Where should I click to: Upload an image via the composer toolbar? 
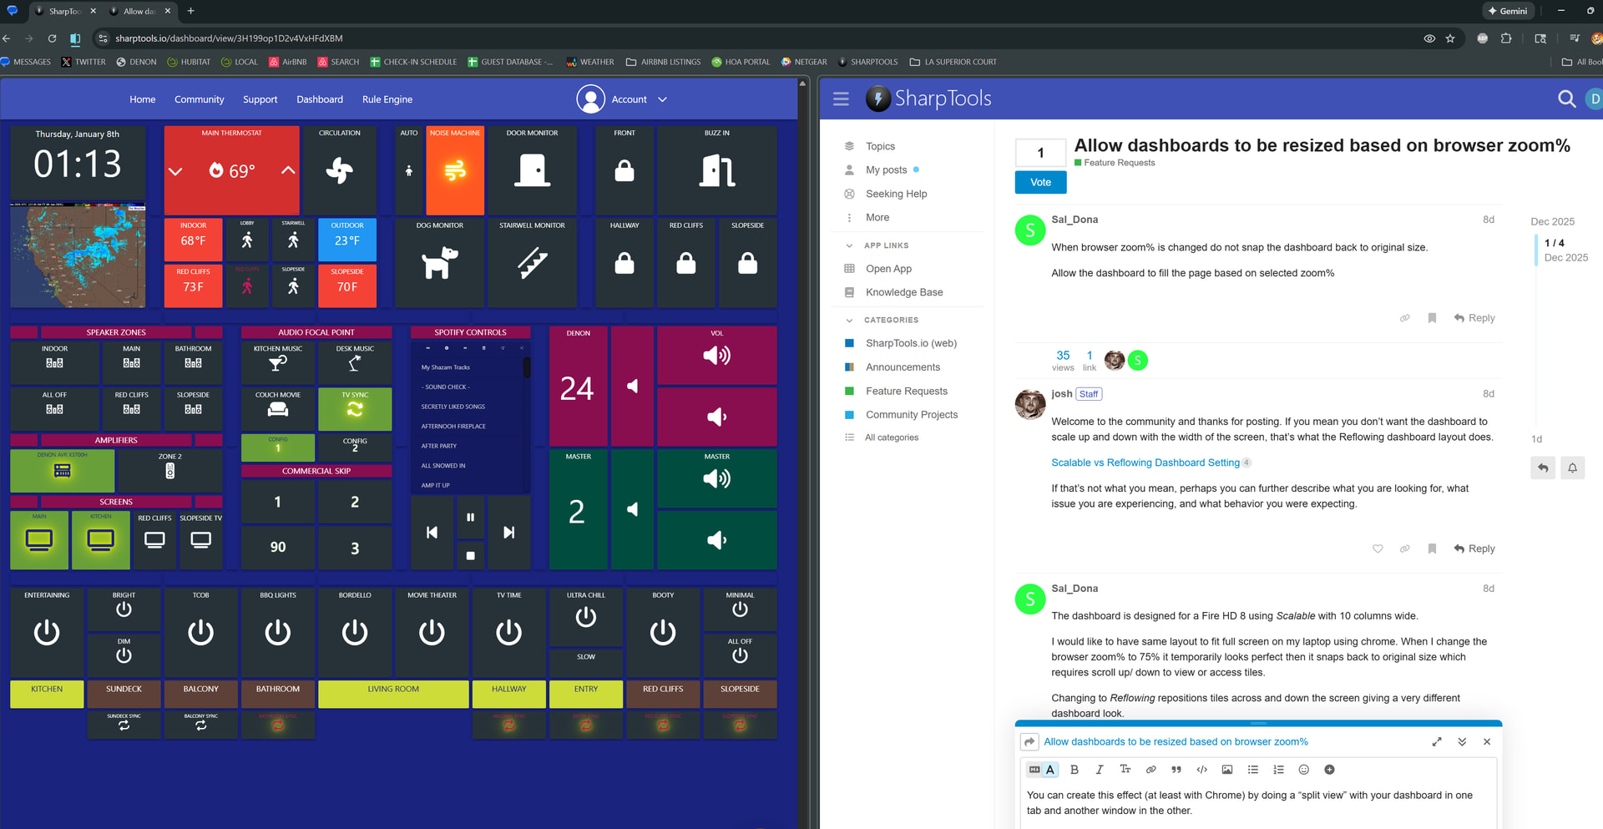(1226, 770)
